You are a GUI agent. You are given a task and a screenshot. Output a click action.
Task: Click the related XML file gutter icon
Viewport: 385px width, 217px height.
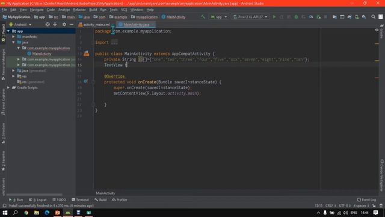[86, 54]
